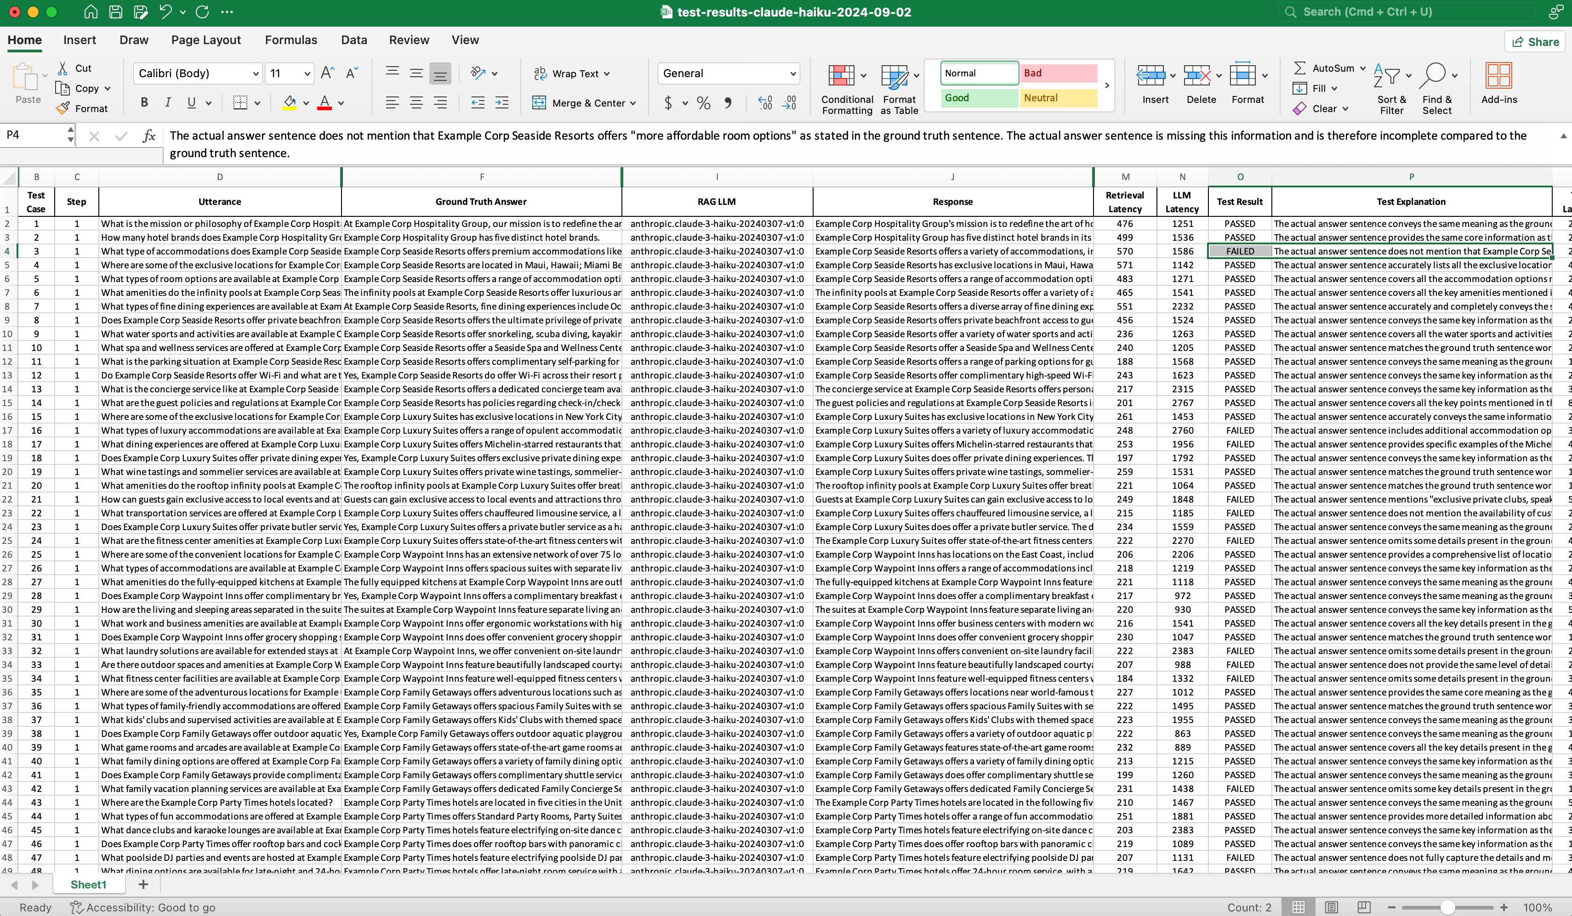Toggle Italic formatting
Screen dimensions: 1572x916
167,103
